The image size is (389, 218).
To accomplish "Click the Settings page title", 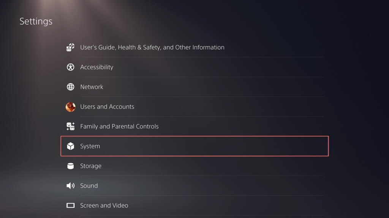I will [x=36, y=21].
